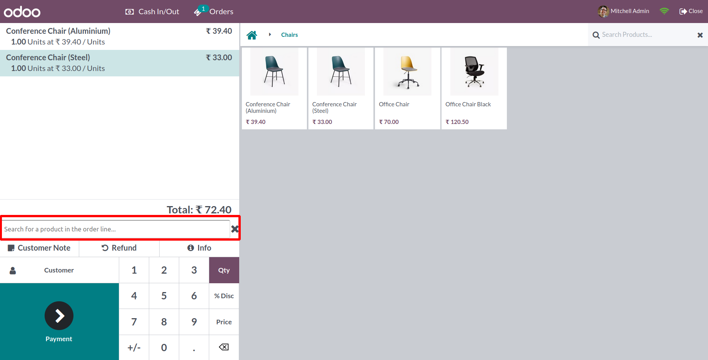Open the Cash In/Out dialog
Image resolution: width=708 pixels, height=360 pixels.
(152, 12)
